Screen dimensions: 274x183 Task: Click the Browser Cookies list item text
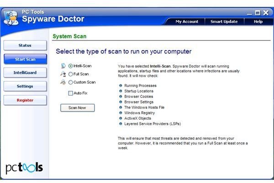point(138,97)
